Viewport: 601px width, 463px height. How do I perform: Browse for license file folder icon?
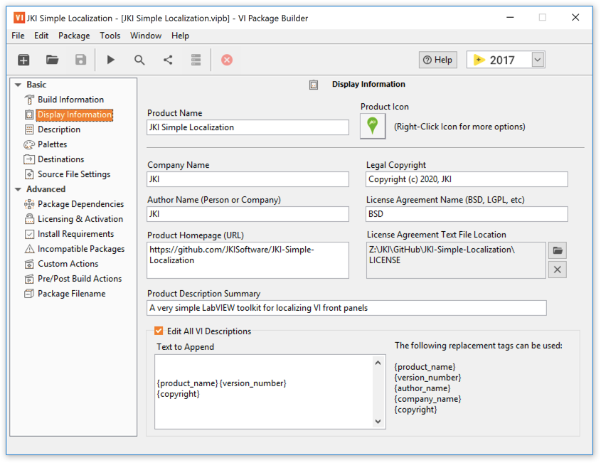tap(558, 250)
